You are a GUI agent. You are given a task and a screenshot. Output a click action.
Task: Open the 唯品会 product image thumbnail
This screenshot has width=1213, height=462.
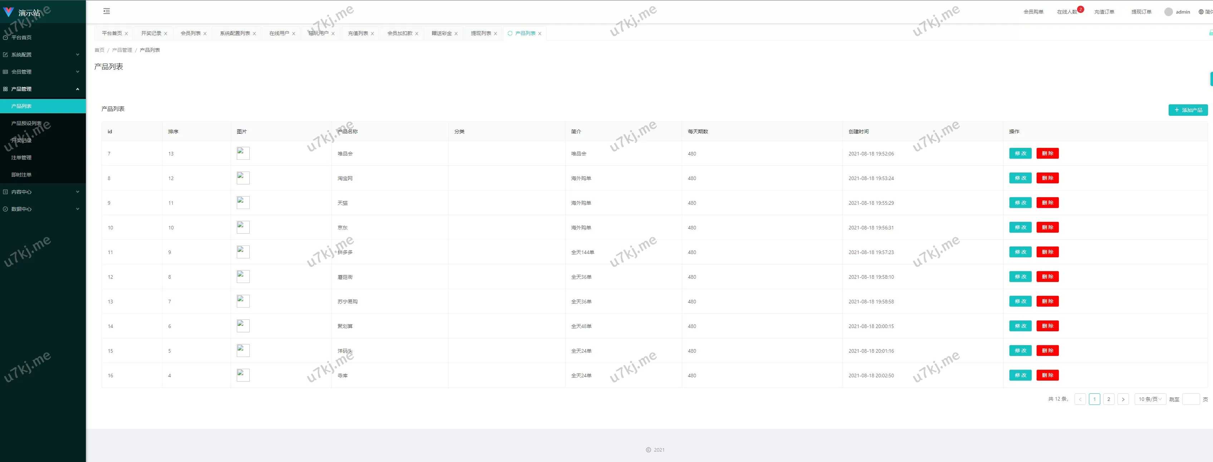pyautogui.click(x=243, y=153)
